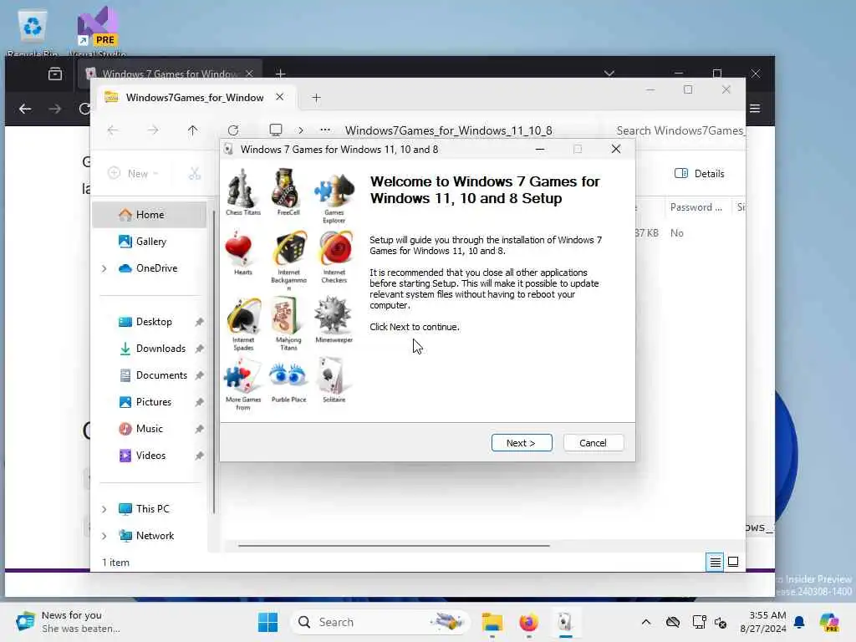
Task: Click the Minesweeper mine icon
Action: point(333,315)
